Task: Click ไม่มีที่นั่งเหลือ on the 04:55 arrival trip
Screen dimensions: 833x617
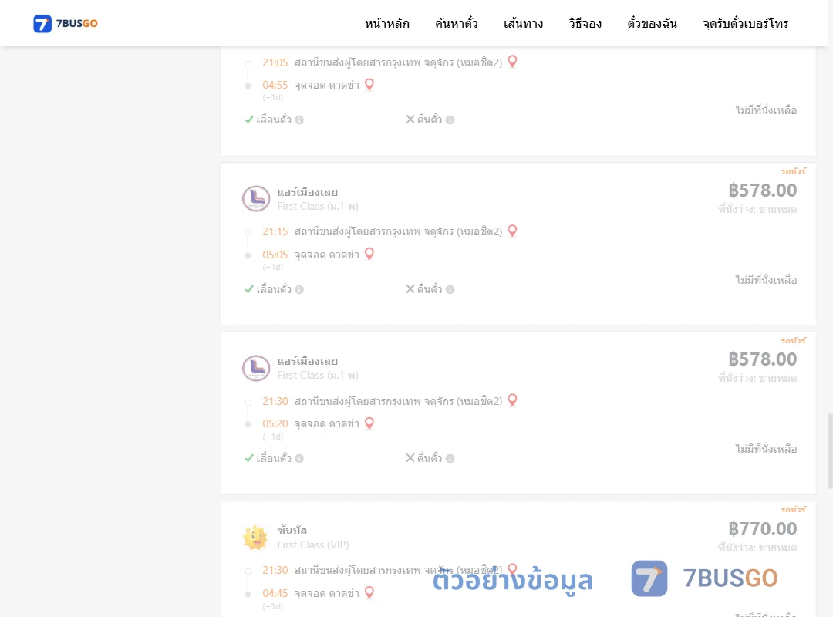Action: coord(766,110)
